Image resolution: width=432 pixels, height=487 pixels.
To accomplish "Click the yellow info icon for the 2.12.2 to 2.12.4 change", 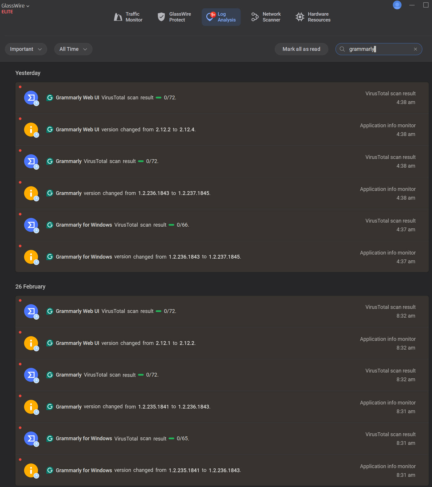I will (31, 130).
